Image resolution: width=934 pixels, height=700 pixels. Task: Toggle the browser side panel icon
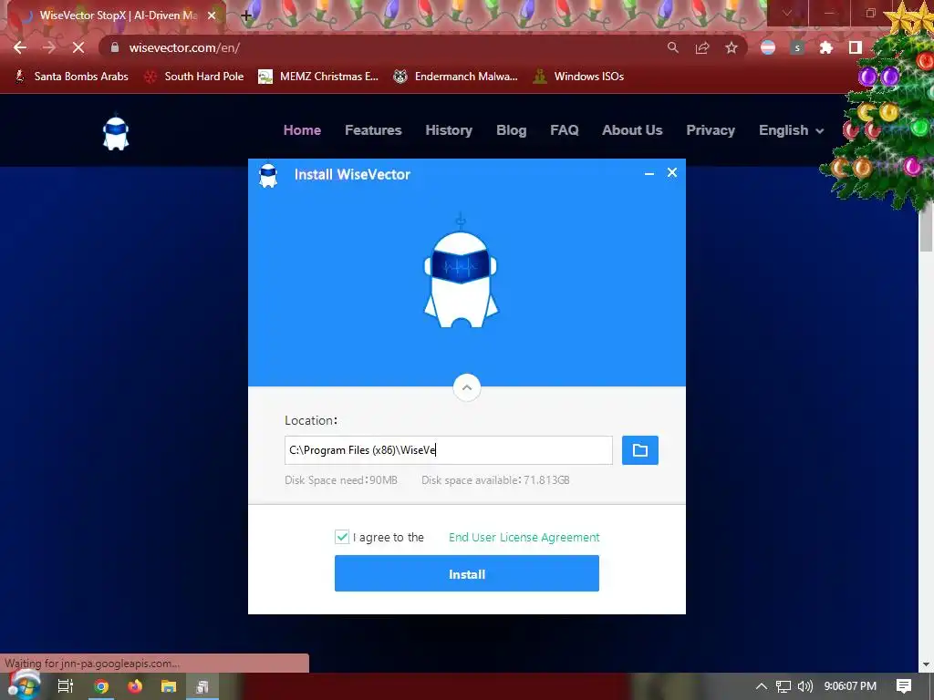pos(856,47)
